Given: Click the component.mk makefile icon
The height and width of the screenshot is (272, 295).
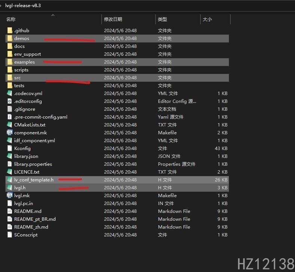Looking at the screenshot, I should coord(10,133).
